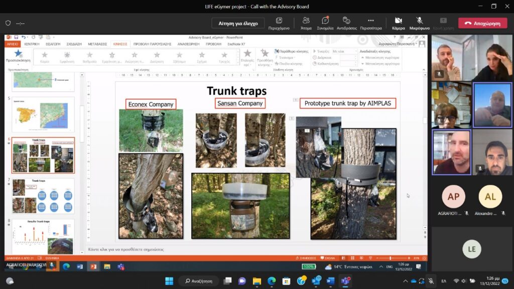The width and height of the screenshot is (514, 289).
Task: Click the Αίτηση για έλεγχο button
Action: (x=238, y=23)
